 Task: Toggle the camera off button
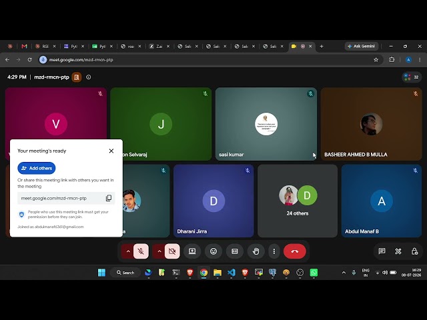click(x=172, y=251)
